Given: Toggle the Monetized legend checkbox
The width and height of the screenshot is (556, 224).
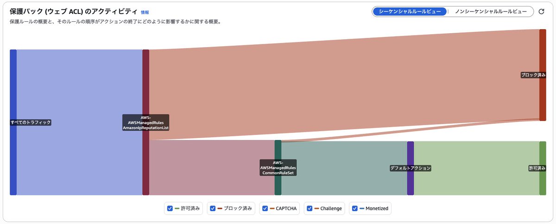Looking at the screenshot, I should tap(355, 208).
